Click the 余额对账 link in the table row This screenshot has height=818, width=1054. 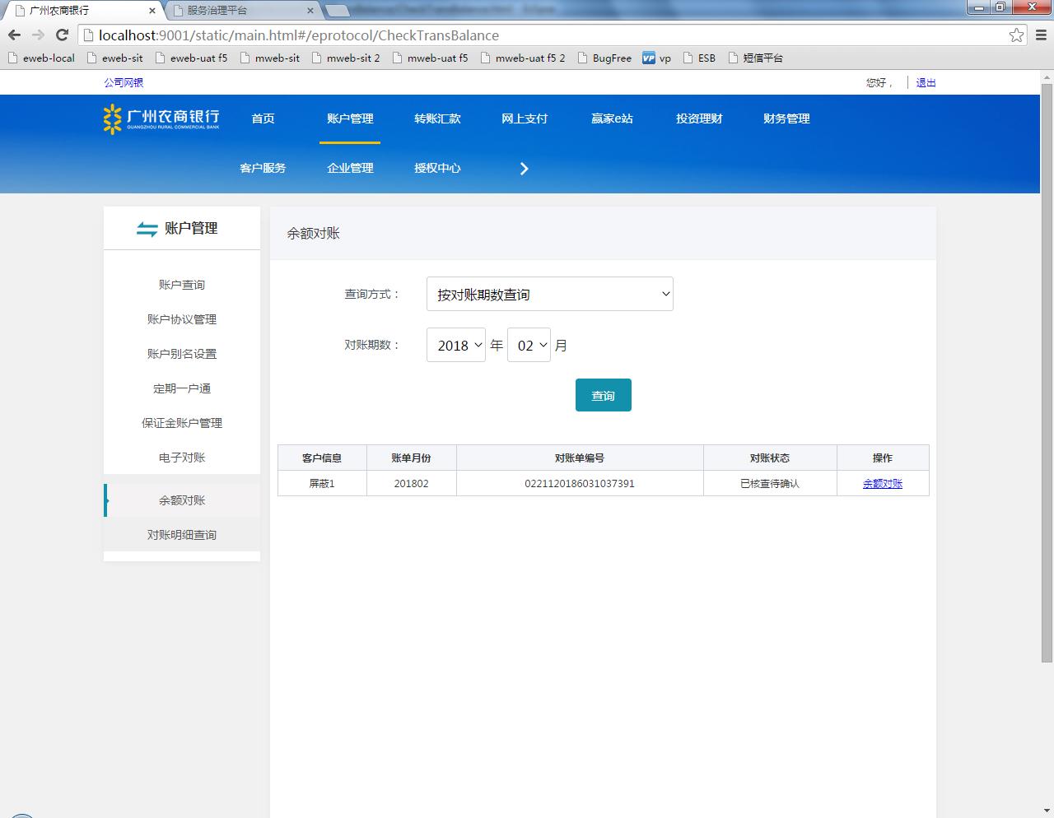click(x=883, y=484)
